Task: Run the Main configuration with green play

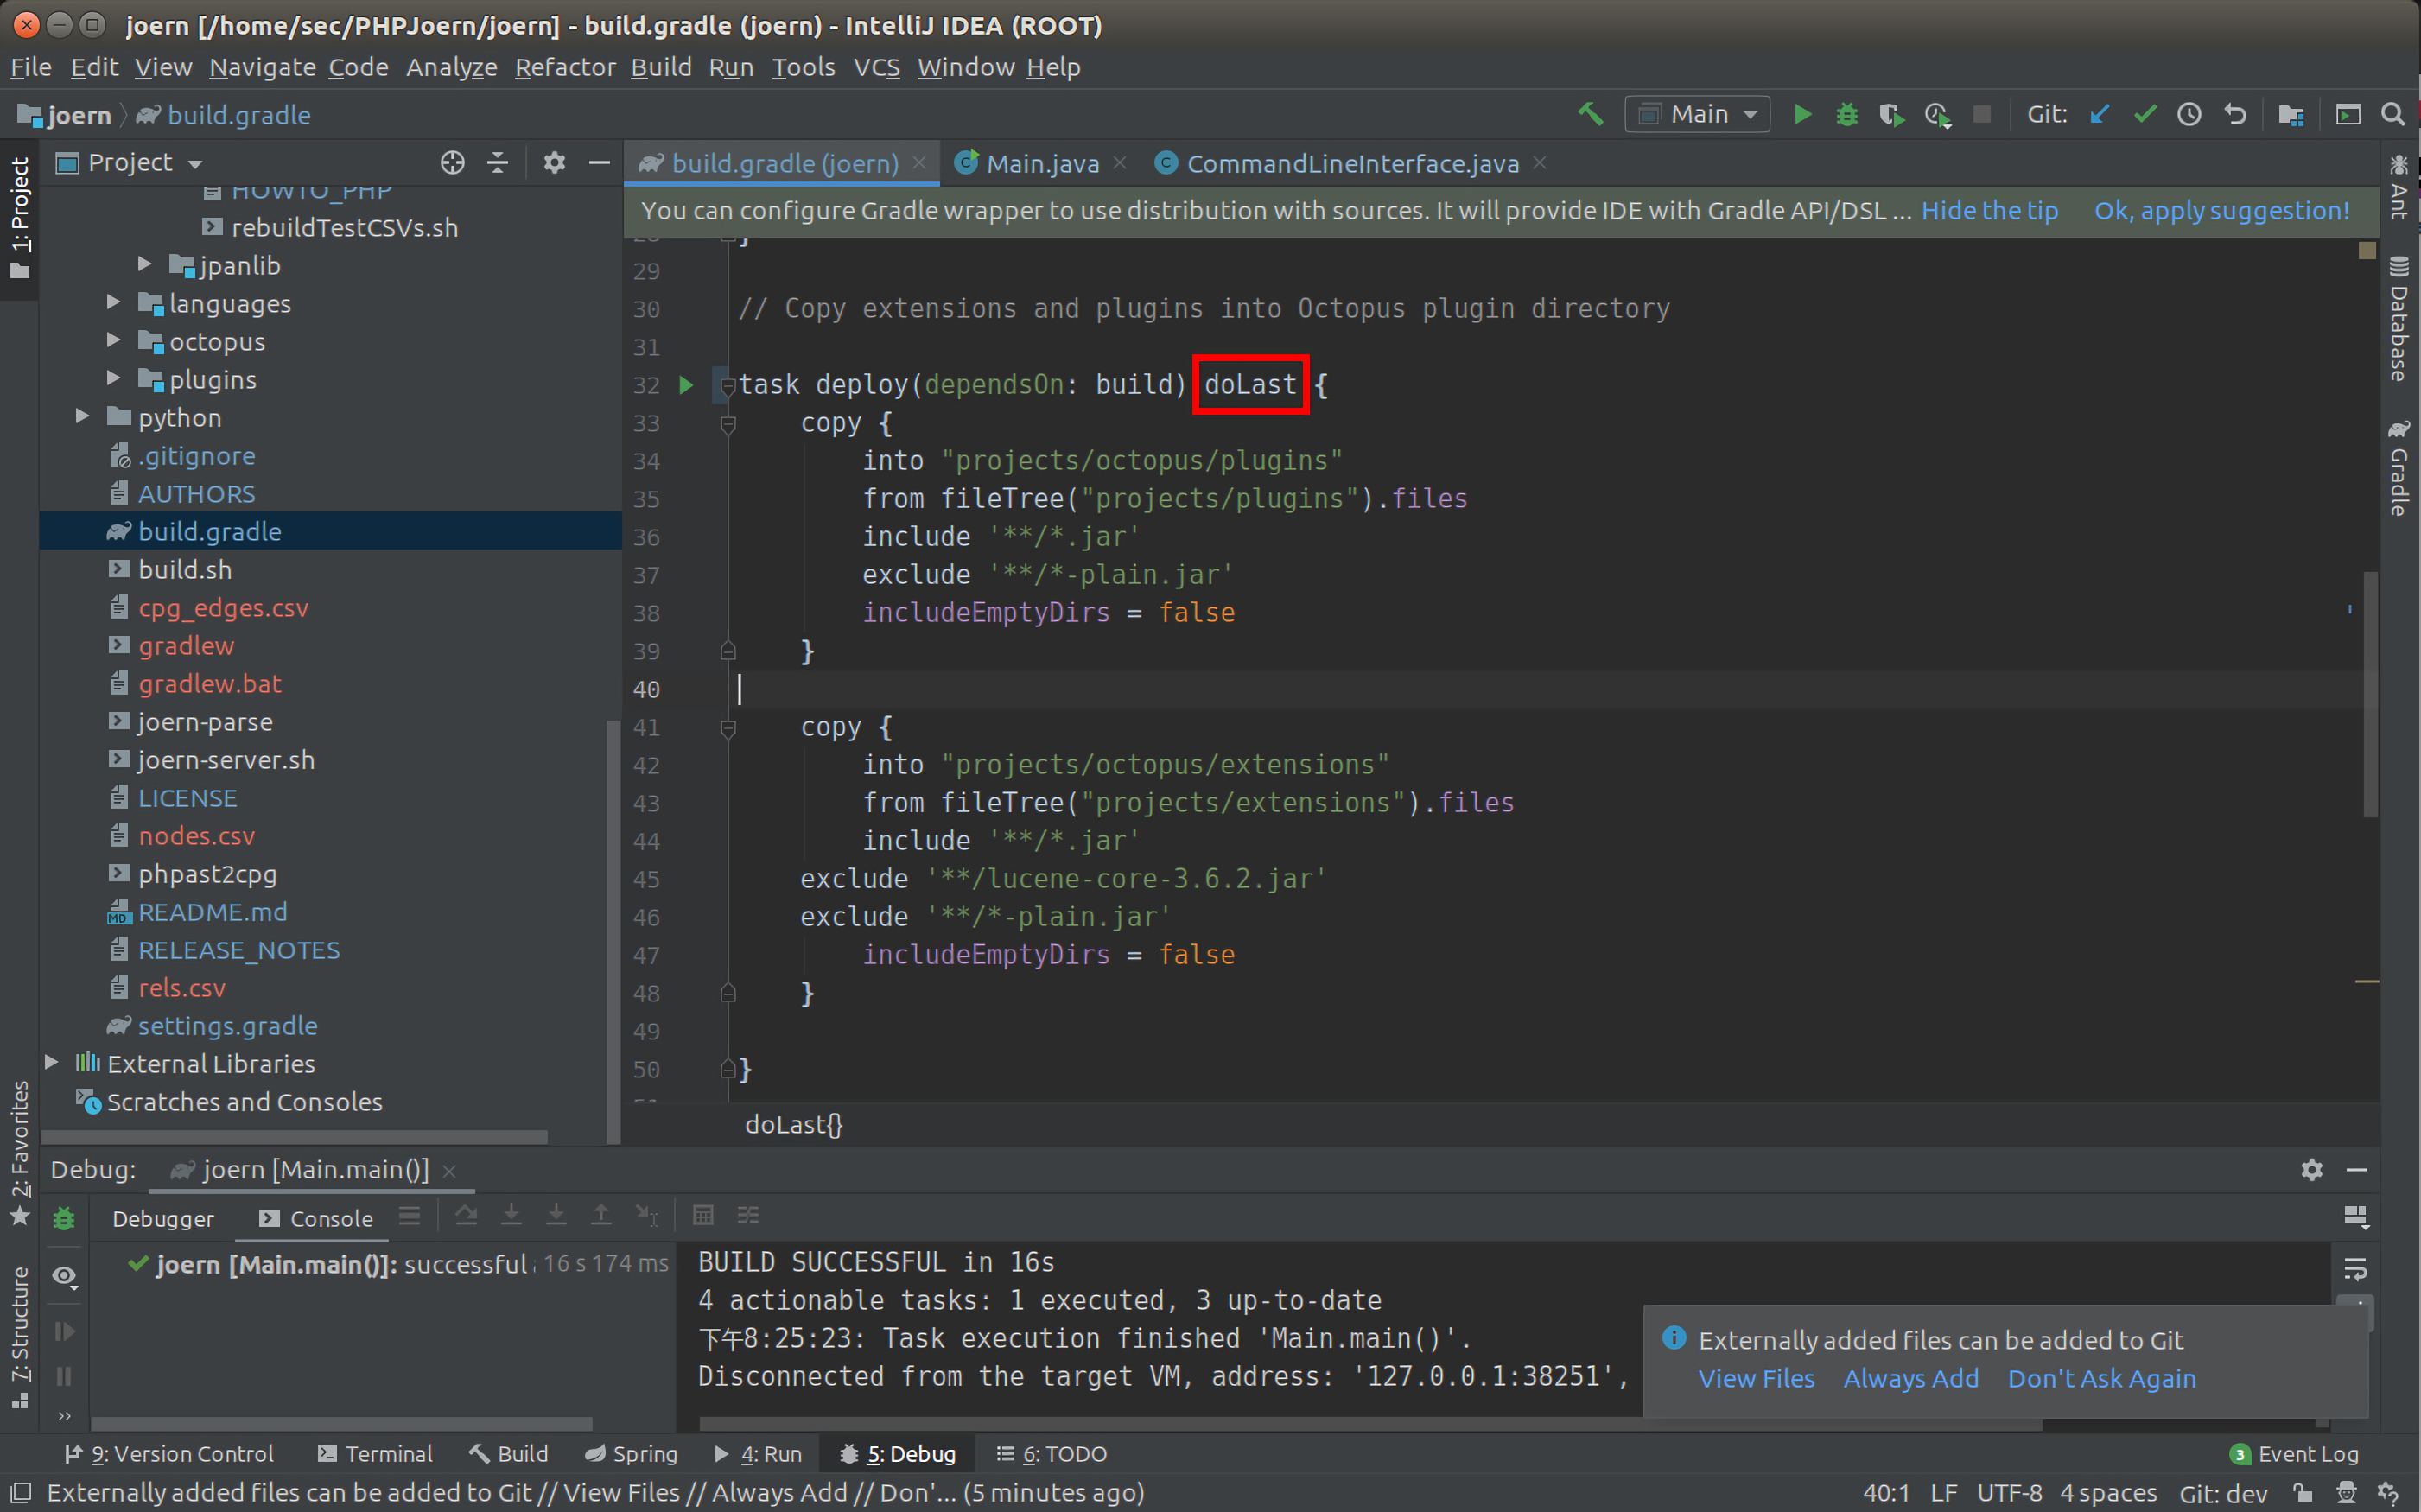Action: click(1802, 114)
